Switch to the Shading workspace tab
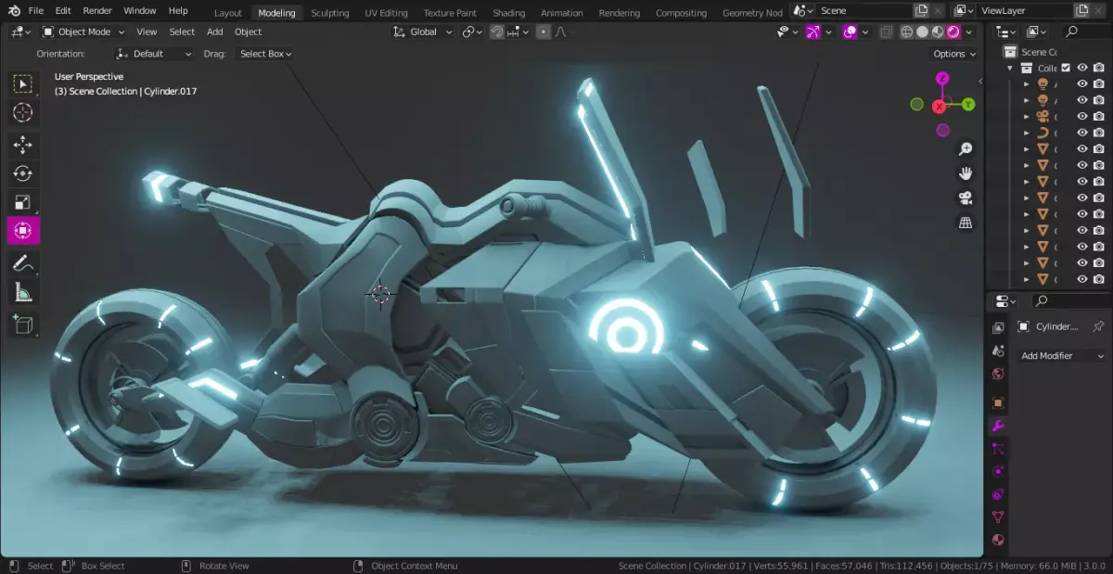This screenshot has height=574, width=1113. pos(508,13)
